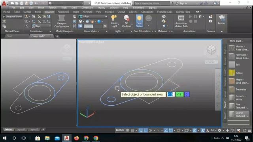253x142 pixels.
Task: Click the Autodesk App Store cart icon
Action: pyautogui.click(x=201, y=3)
